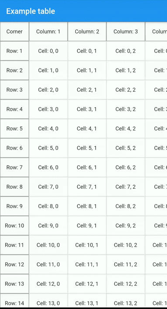This screenshot has height=309, width=167.
Task: Click the Corner header cell
Action: tap(14, 32)
